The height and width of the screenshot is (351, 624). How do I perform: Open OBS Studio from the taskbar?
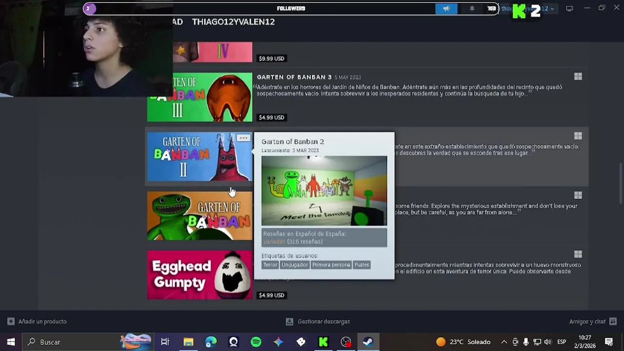click(346, 342)
